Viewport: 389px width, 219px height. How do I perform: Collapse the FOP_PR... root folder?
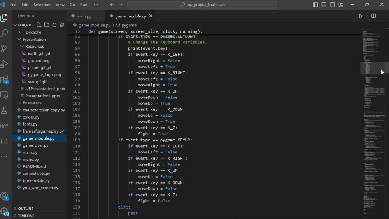(x=15, y=25)
